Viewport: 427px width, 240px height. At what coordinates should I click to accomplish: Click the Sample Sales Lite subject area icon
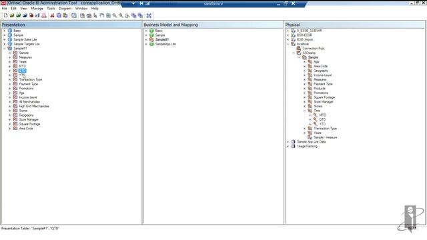tap(10, 39)
